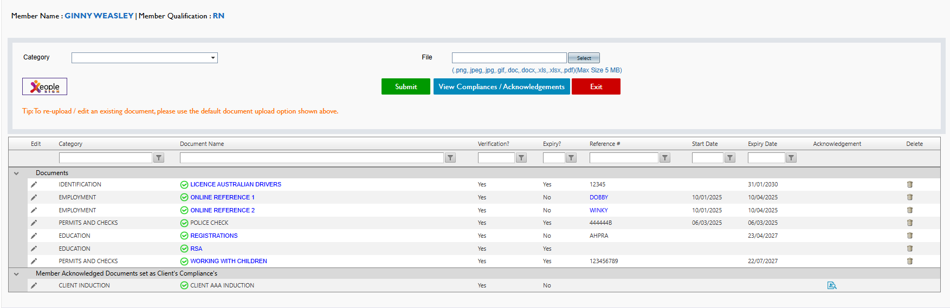This screenshot has height=308, width=950.
Task: Open Reference # column filter menu
Action: click(x=665, y=158)
